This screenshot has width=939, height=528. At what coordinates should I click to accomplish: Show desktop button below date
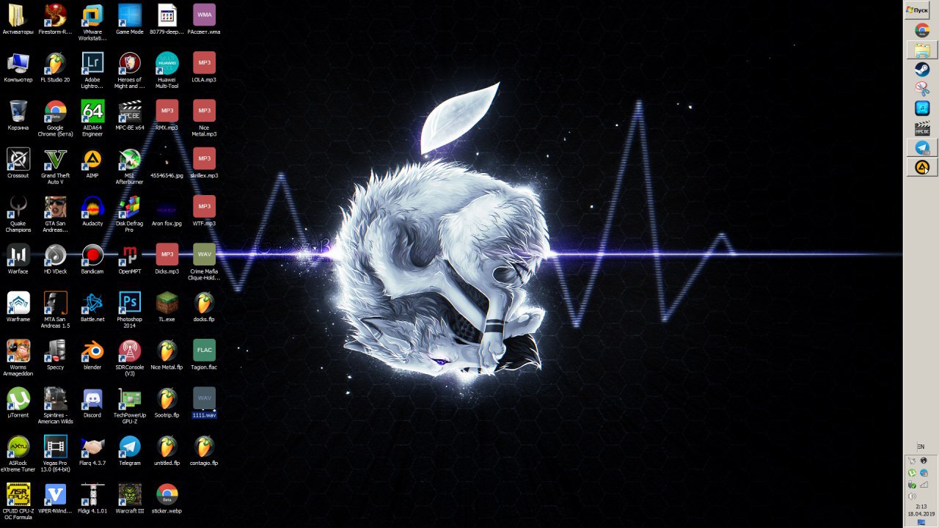point(921,522)
